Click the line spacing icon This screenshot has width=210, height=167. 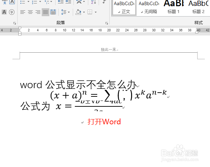(63, 12)
